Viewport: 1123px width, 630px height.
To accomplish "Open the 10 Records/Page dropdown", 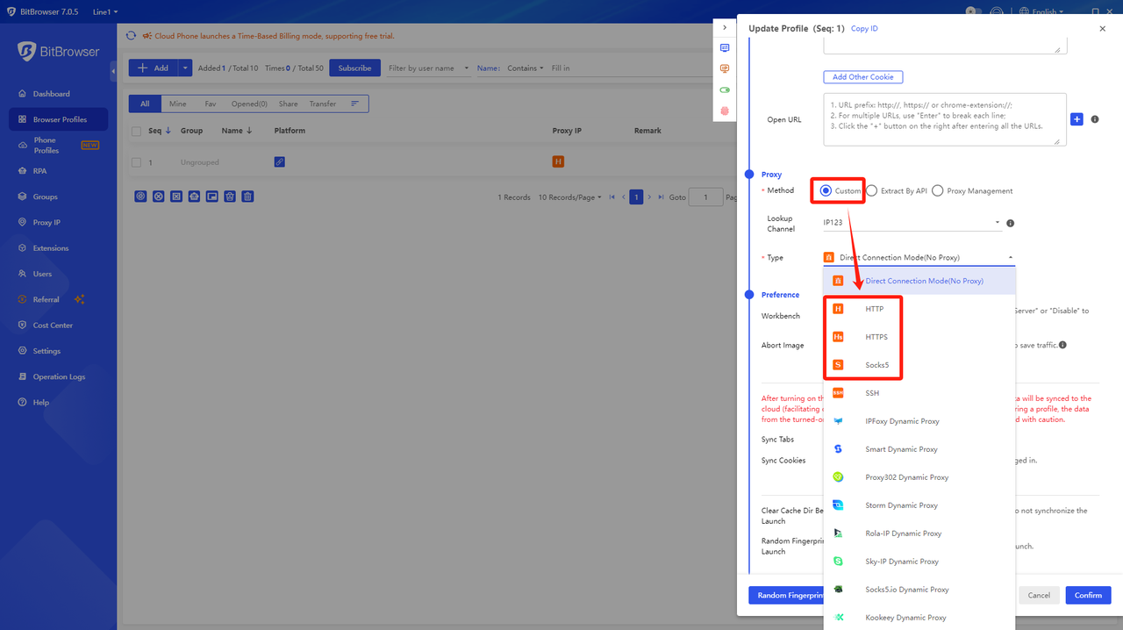I will coord(569,197).
